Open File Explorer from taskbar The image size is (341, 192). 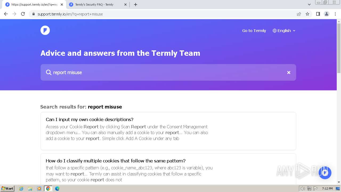click(30, 189)
